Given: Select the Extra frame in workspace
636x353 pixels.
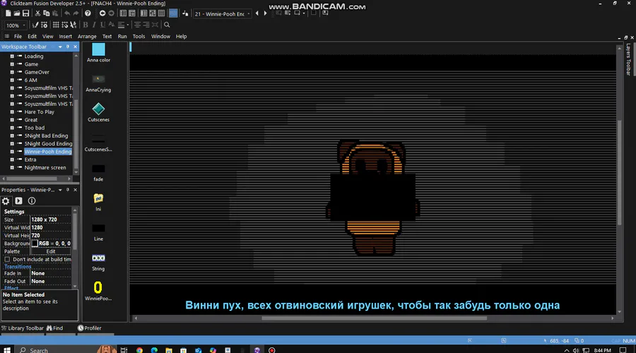Looking at the screenshot, I should [x=30, y=160].
